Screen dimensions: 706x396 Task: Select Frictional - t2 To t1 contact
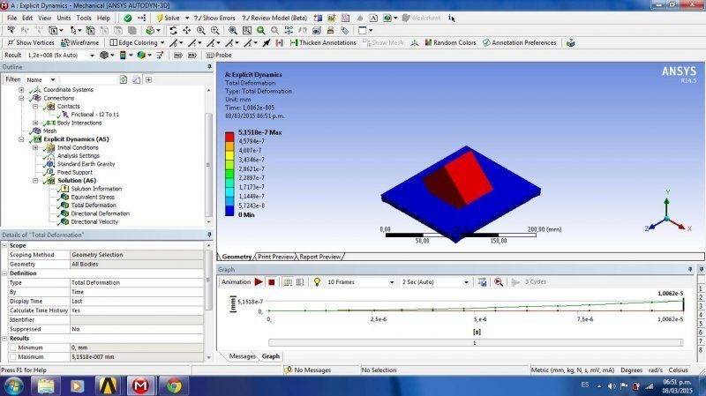point(94,115)
